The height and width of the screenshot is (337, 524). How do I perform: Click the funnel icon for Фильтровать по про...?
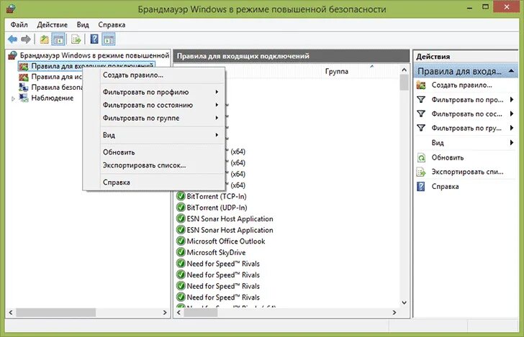421,99
